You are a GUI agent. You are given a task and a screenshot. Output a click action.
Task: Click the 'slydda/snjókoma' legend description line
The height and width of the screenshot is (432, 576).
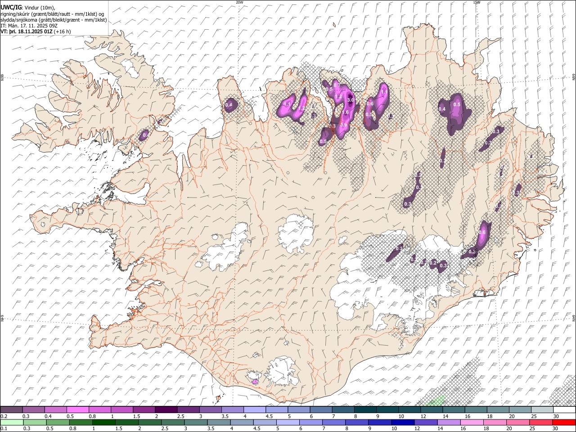[54, 20]
